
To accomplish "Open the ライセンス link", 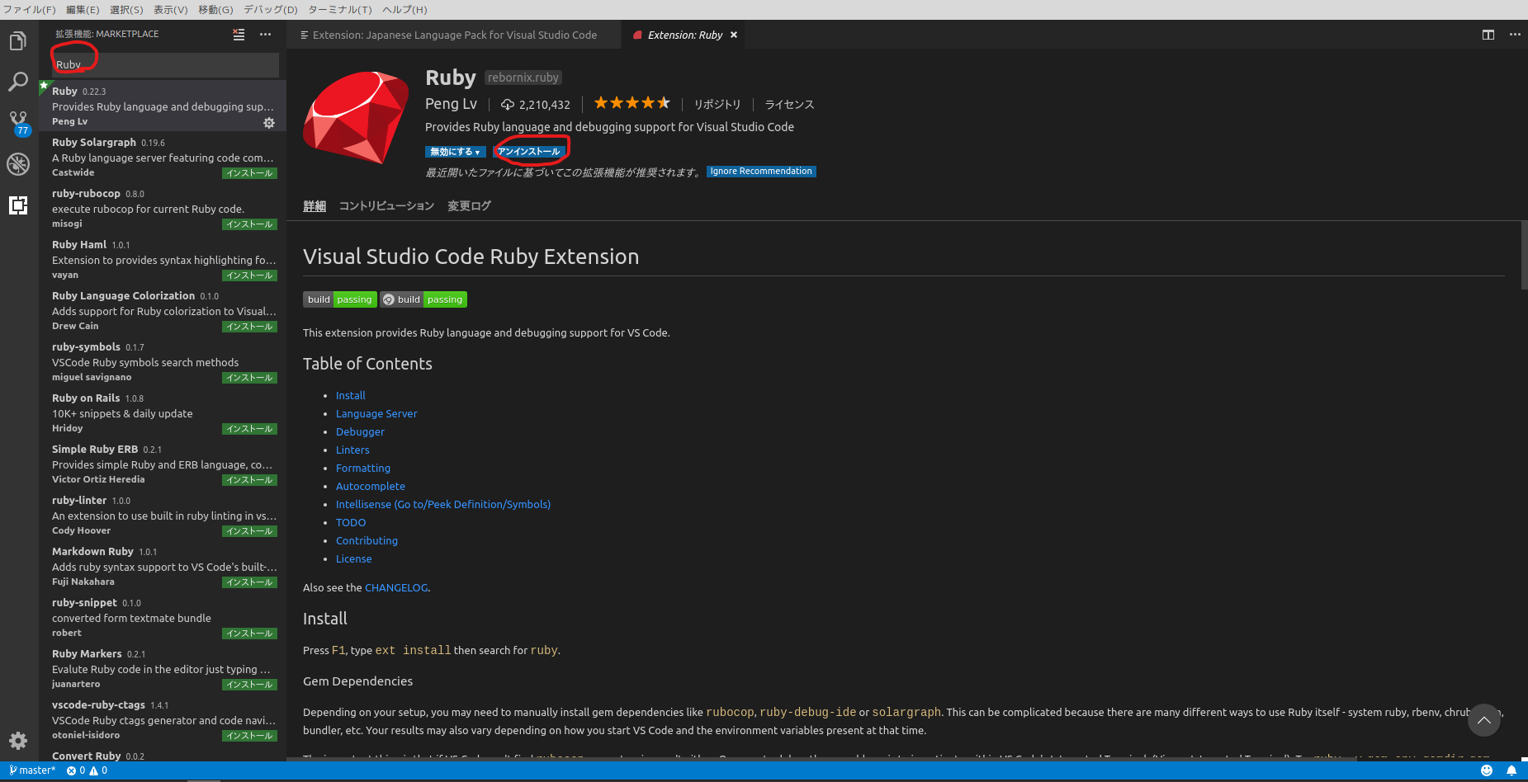I will point(789,105).
